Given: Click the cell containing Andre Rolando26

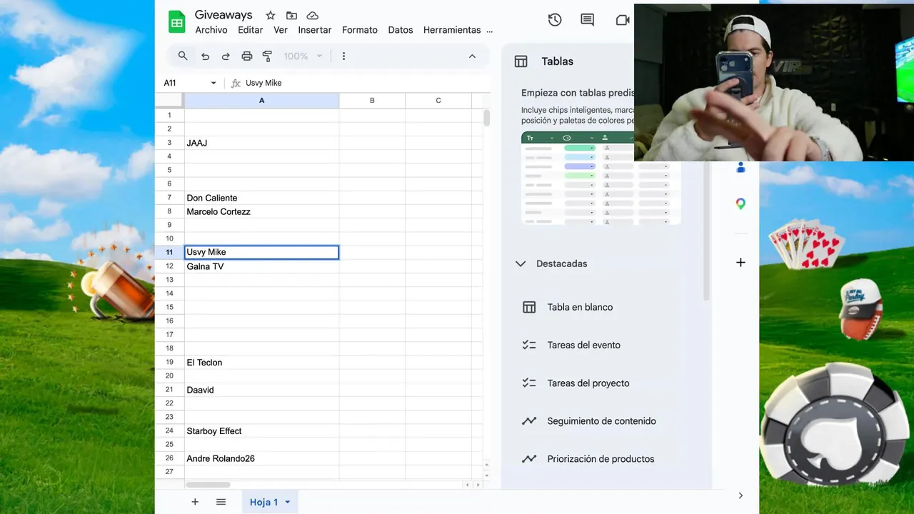Looking at the screenshot, I should tap(261, 458).
